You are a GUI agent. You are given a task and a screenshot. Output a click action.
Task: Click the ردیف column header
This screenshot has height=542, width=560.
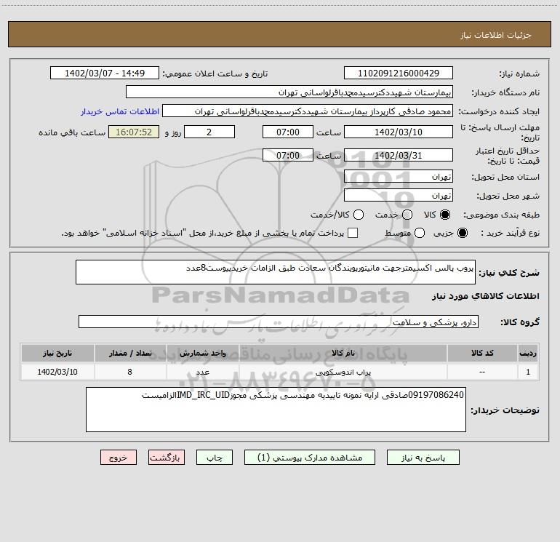[x=528, y=353]
